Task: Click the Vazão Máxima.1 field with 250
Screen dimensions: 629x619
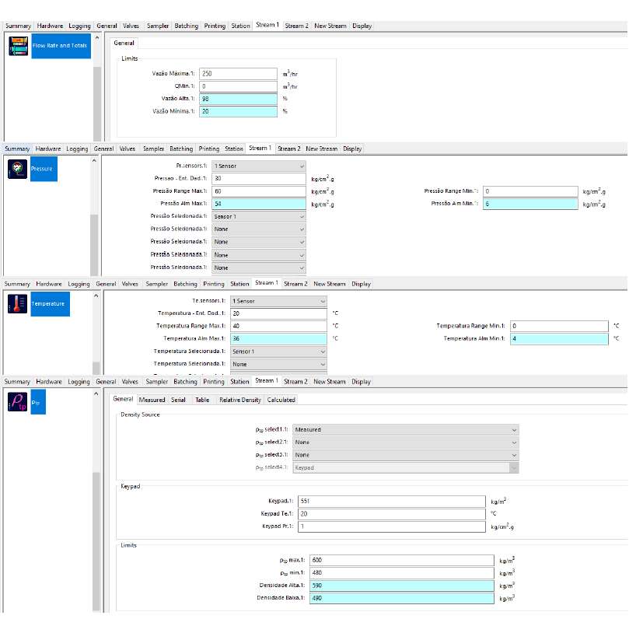Action: (238, 74)
